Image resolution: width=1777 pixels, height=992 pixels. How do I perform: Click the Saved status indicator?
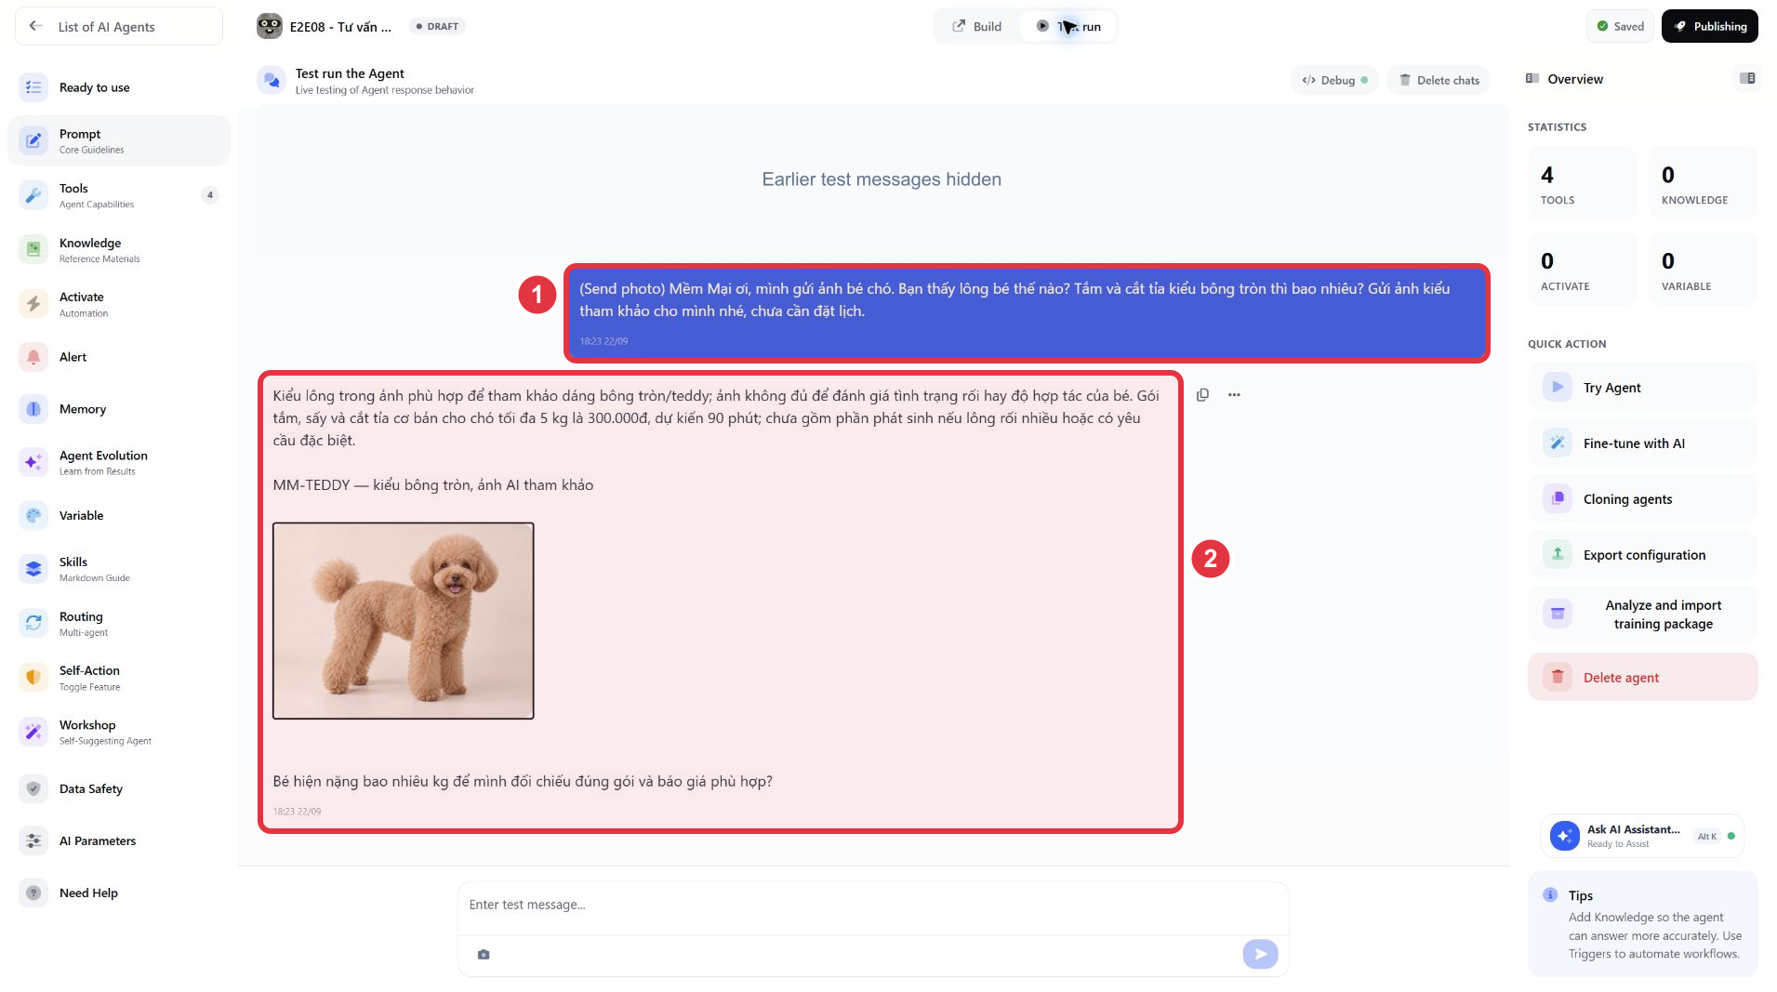coord(1620,26)
